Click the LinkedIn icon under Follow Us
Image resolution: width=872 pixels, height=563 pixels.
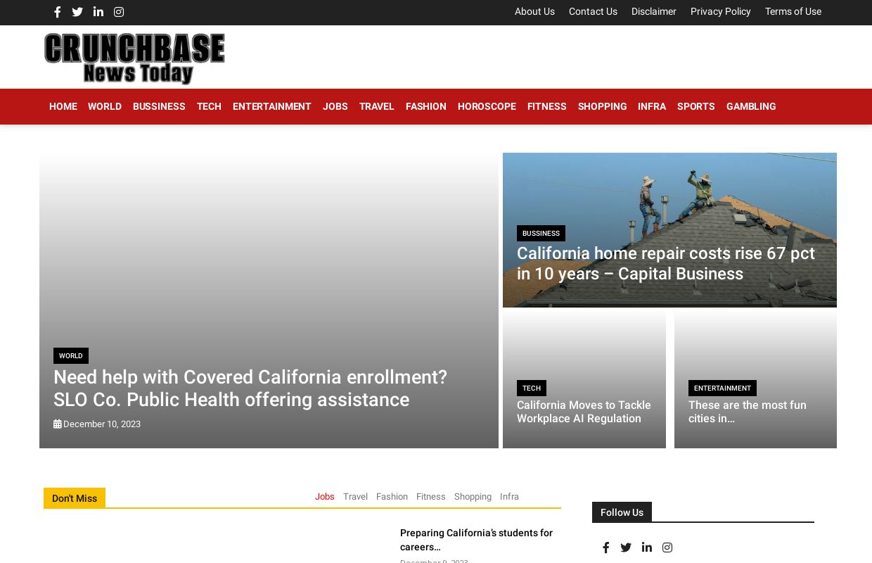click(646, 548)
